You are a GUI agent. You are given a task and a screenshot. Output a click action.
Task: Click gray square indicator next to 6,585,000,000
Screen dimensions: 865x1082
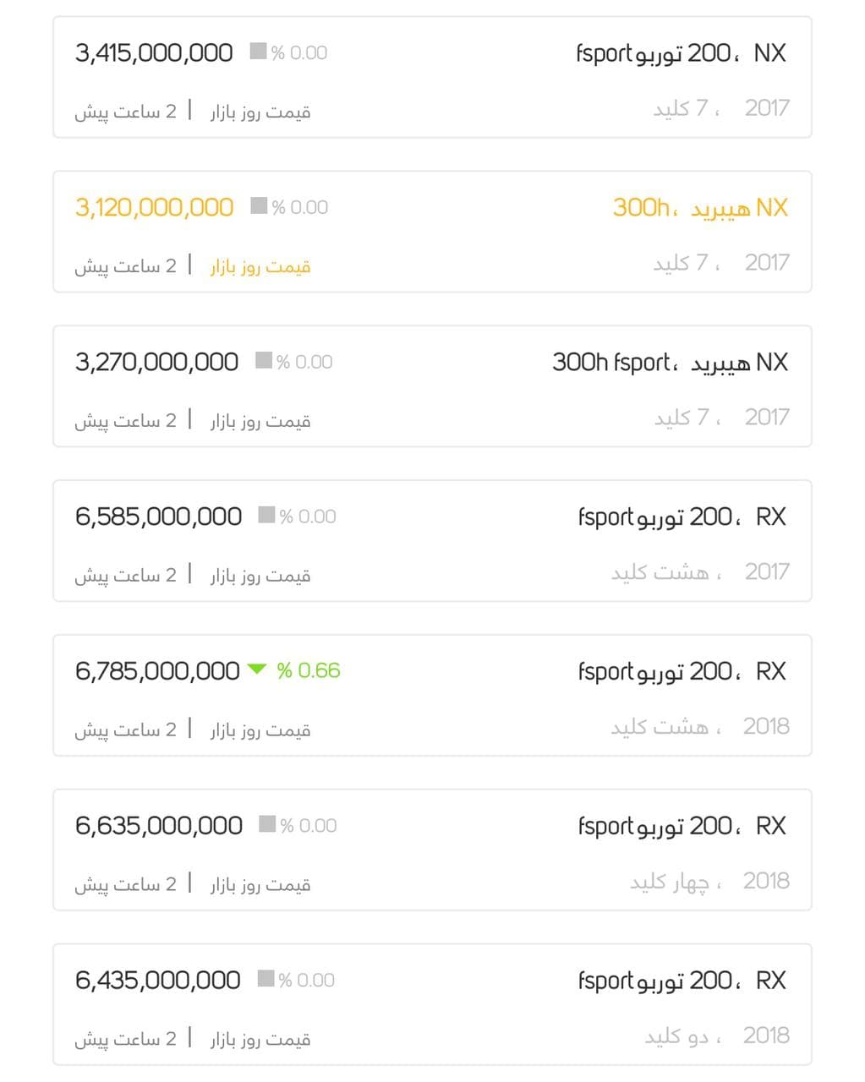(x=266, y=515)
